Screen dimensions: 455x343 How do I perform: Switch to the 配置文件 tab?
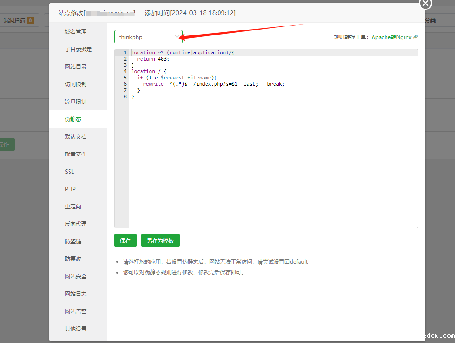[76, 154]
